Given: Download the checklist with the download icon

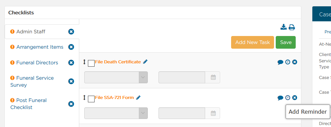Looking at the screenshot, I should coord(283,27).
